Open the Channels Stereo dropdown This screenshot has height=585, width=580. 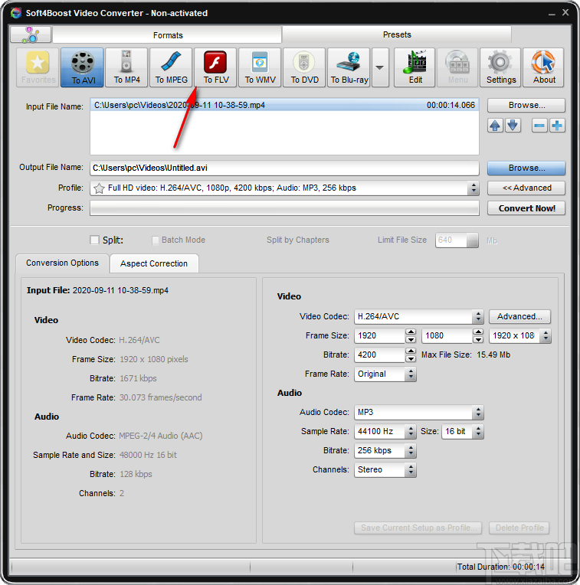pos(411,470)
